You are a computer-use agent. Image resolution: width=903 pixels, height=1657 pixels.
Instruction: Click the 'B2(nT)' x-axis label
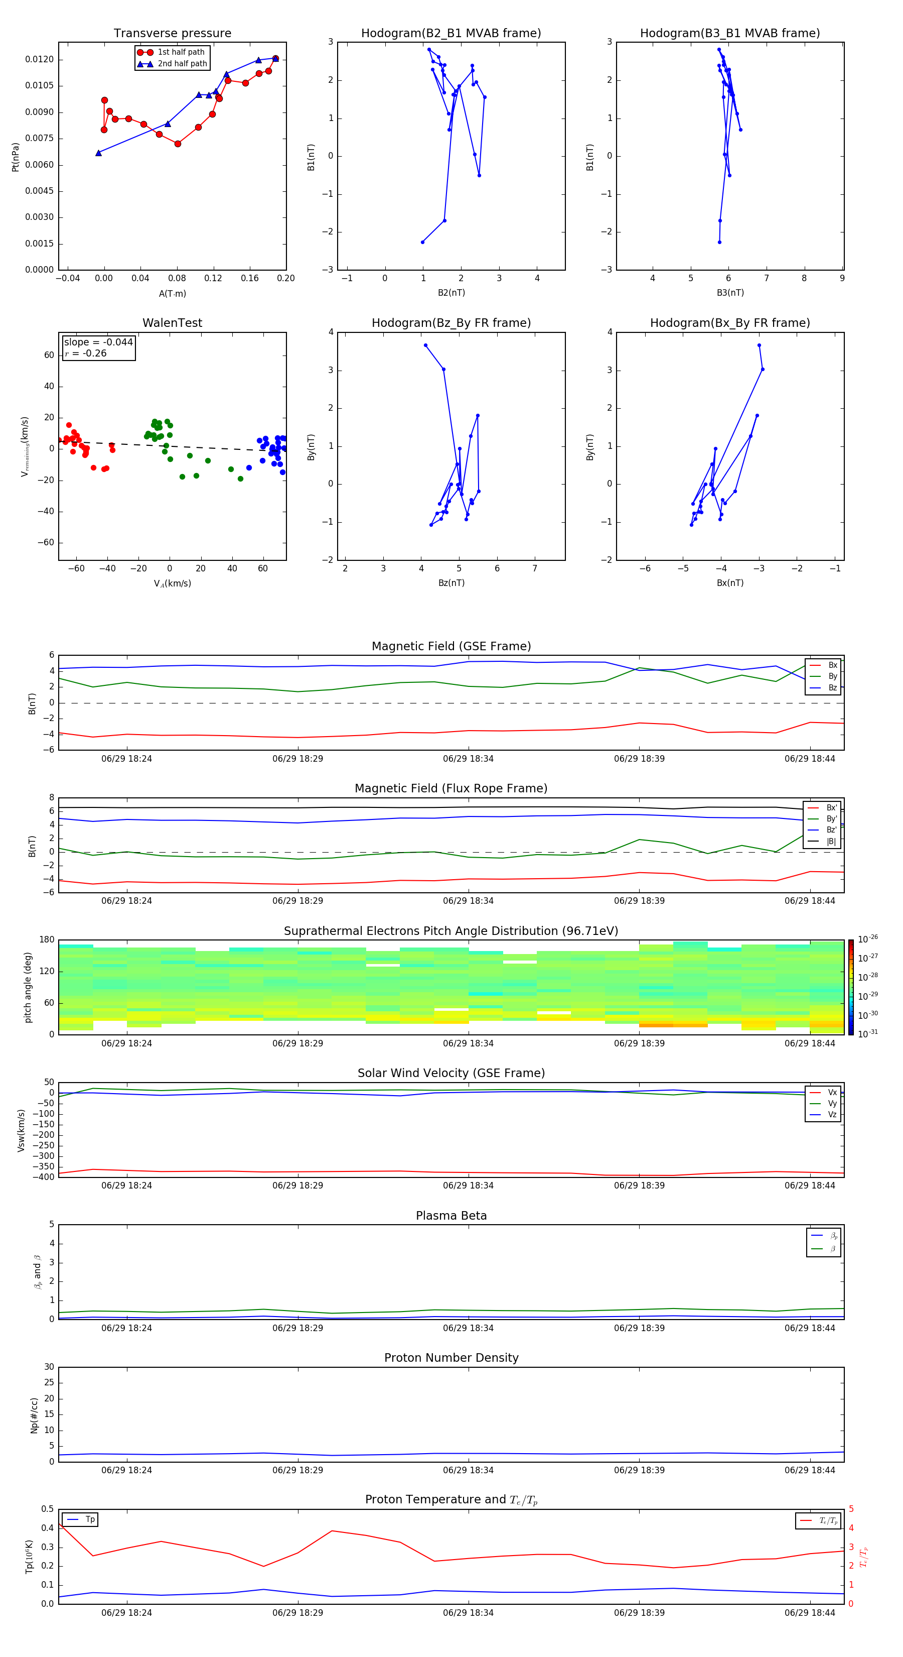point(451,293)
